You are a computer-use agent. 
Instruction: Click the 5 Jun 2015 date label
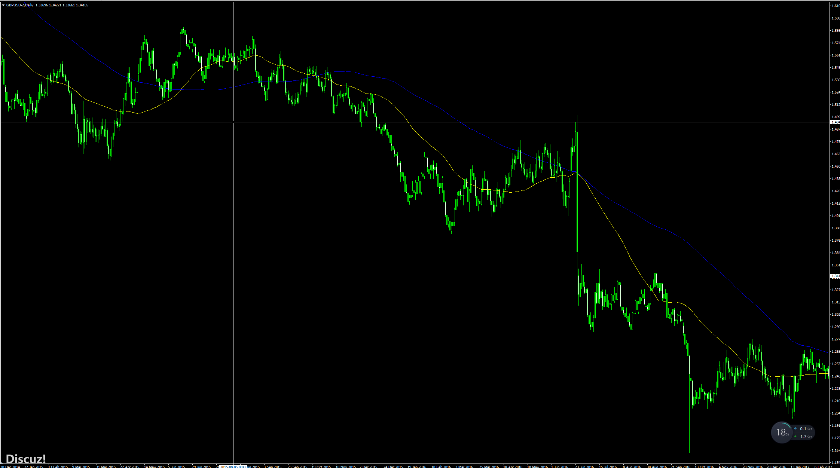point(177,467)
